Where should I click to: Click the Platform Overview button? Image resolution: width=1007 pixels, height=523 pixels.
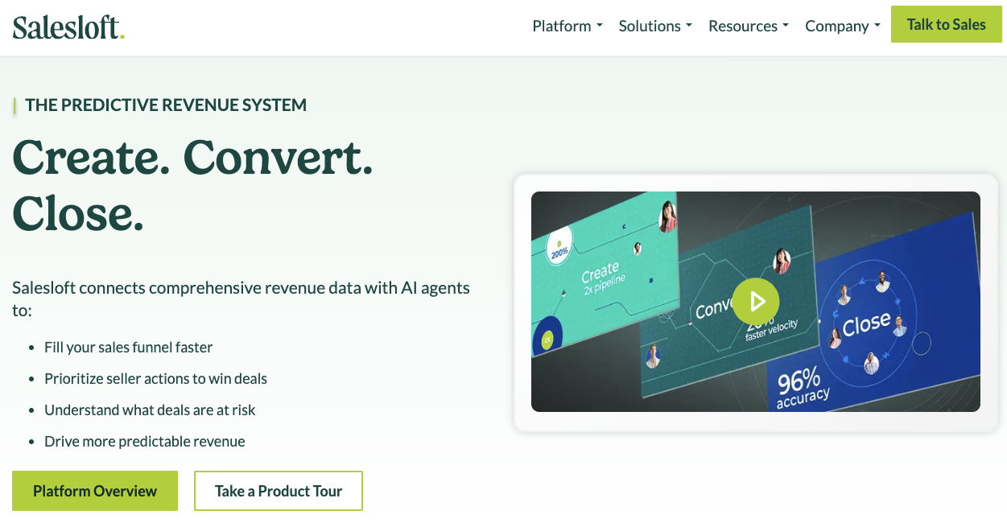[x=94, y=490]
